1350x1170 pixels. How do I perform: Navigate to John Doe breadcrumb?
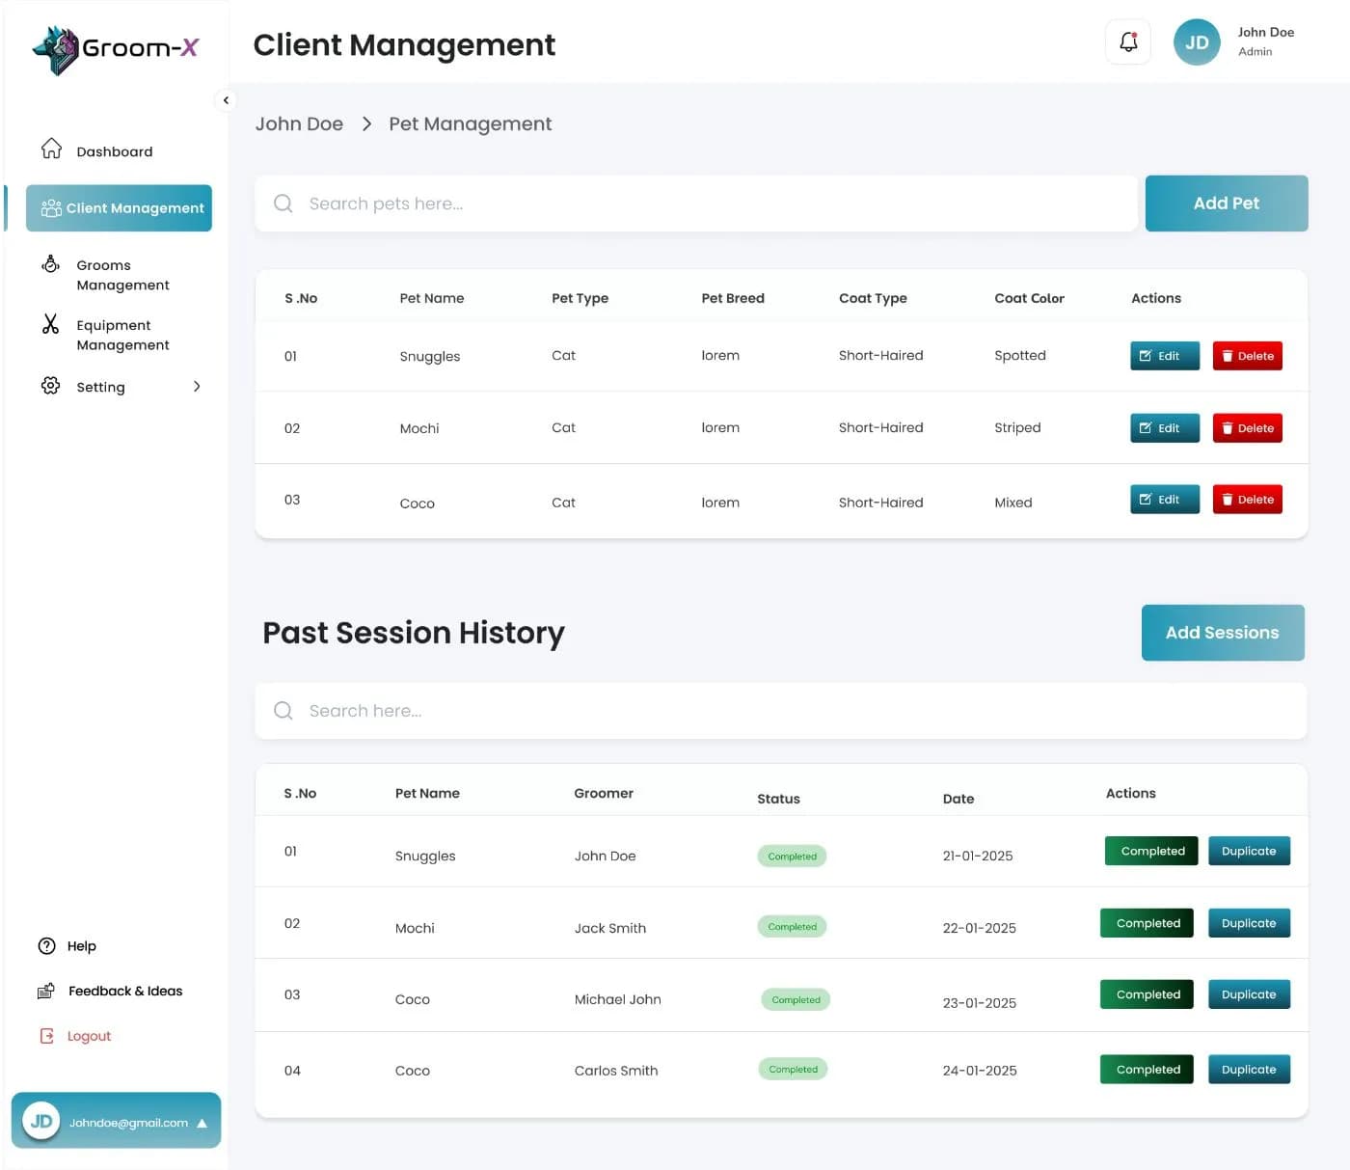click(x=299, y=123)
